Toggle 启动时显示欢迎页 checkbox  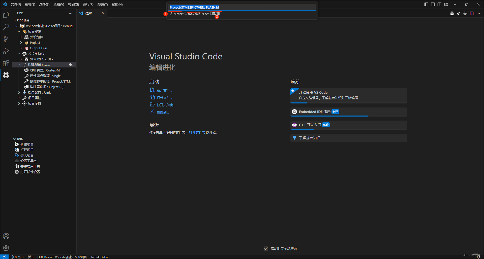pyautogui.click(x=266, y=248)
